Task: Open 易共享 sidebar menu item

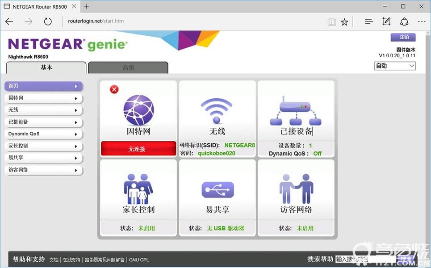Action: 43,158
